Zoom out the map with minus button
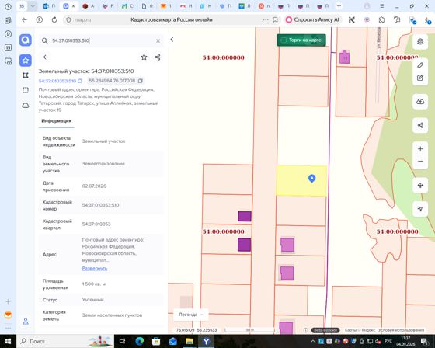The image size is (435, 348). click(x=420, y=162)
